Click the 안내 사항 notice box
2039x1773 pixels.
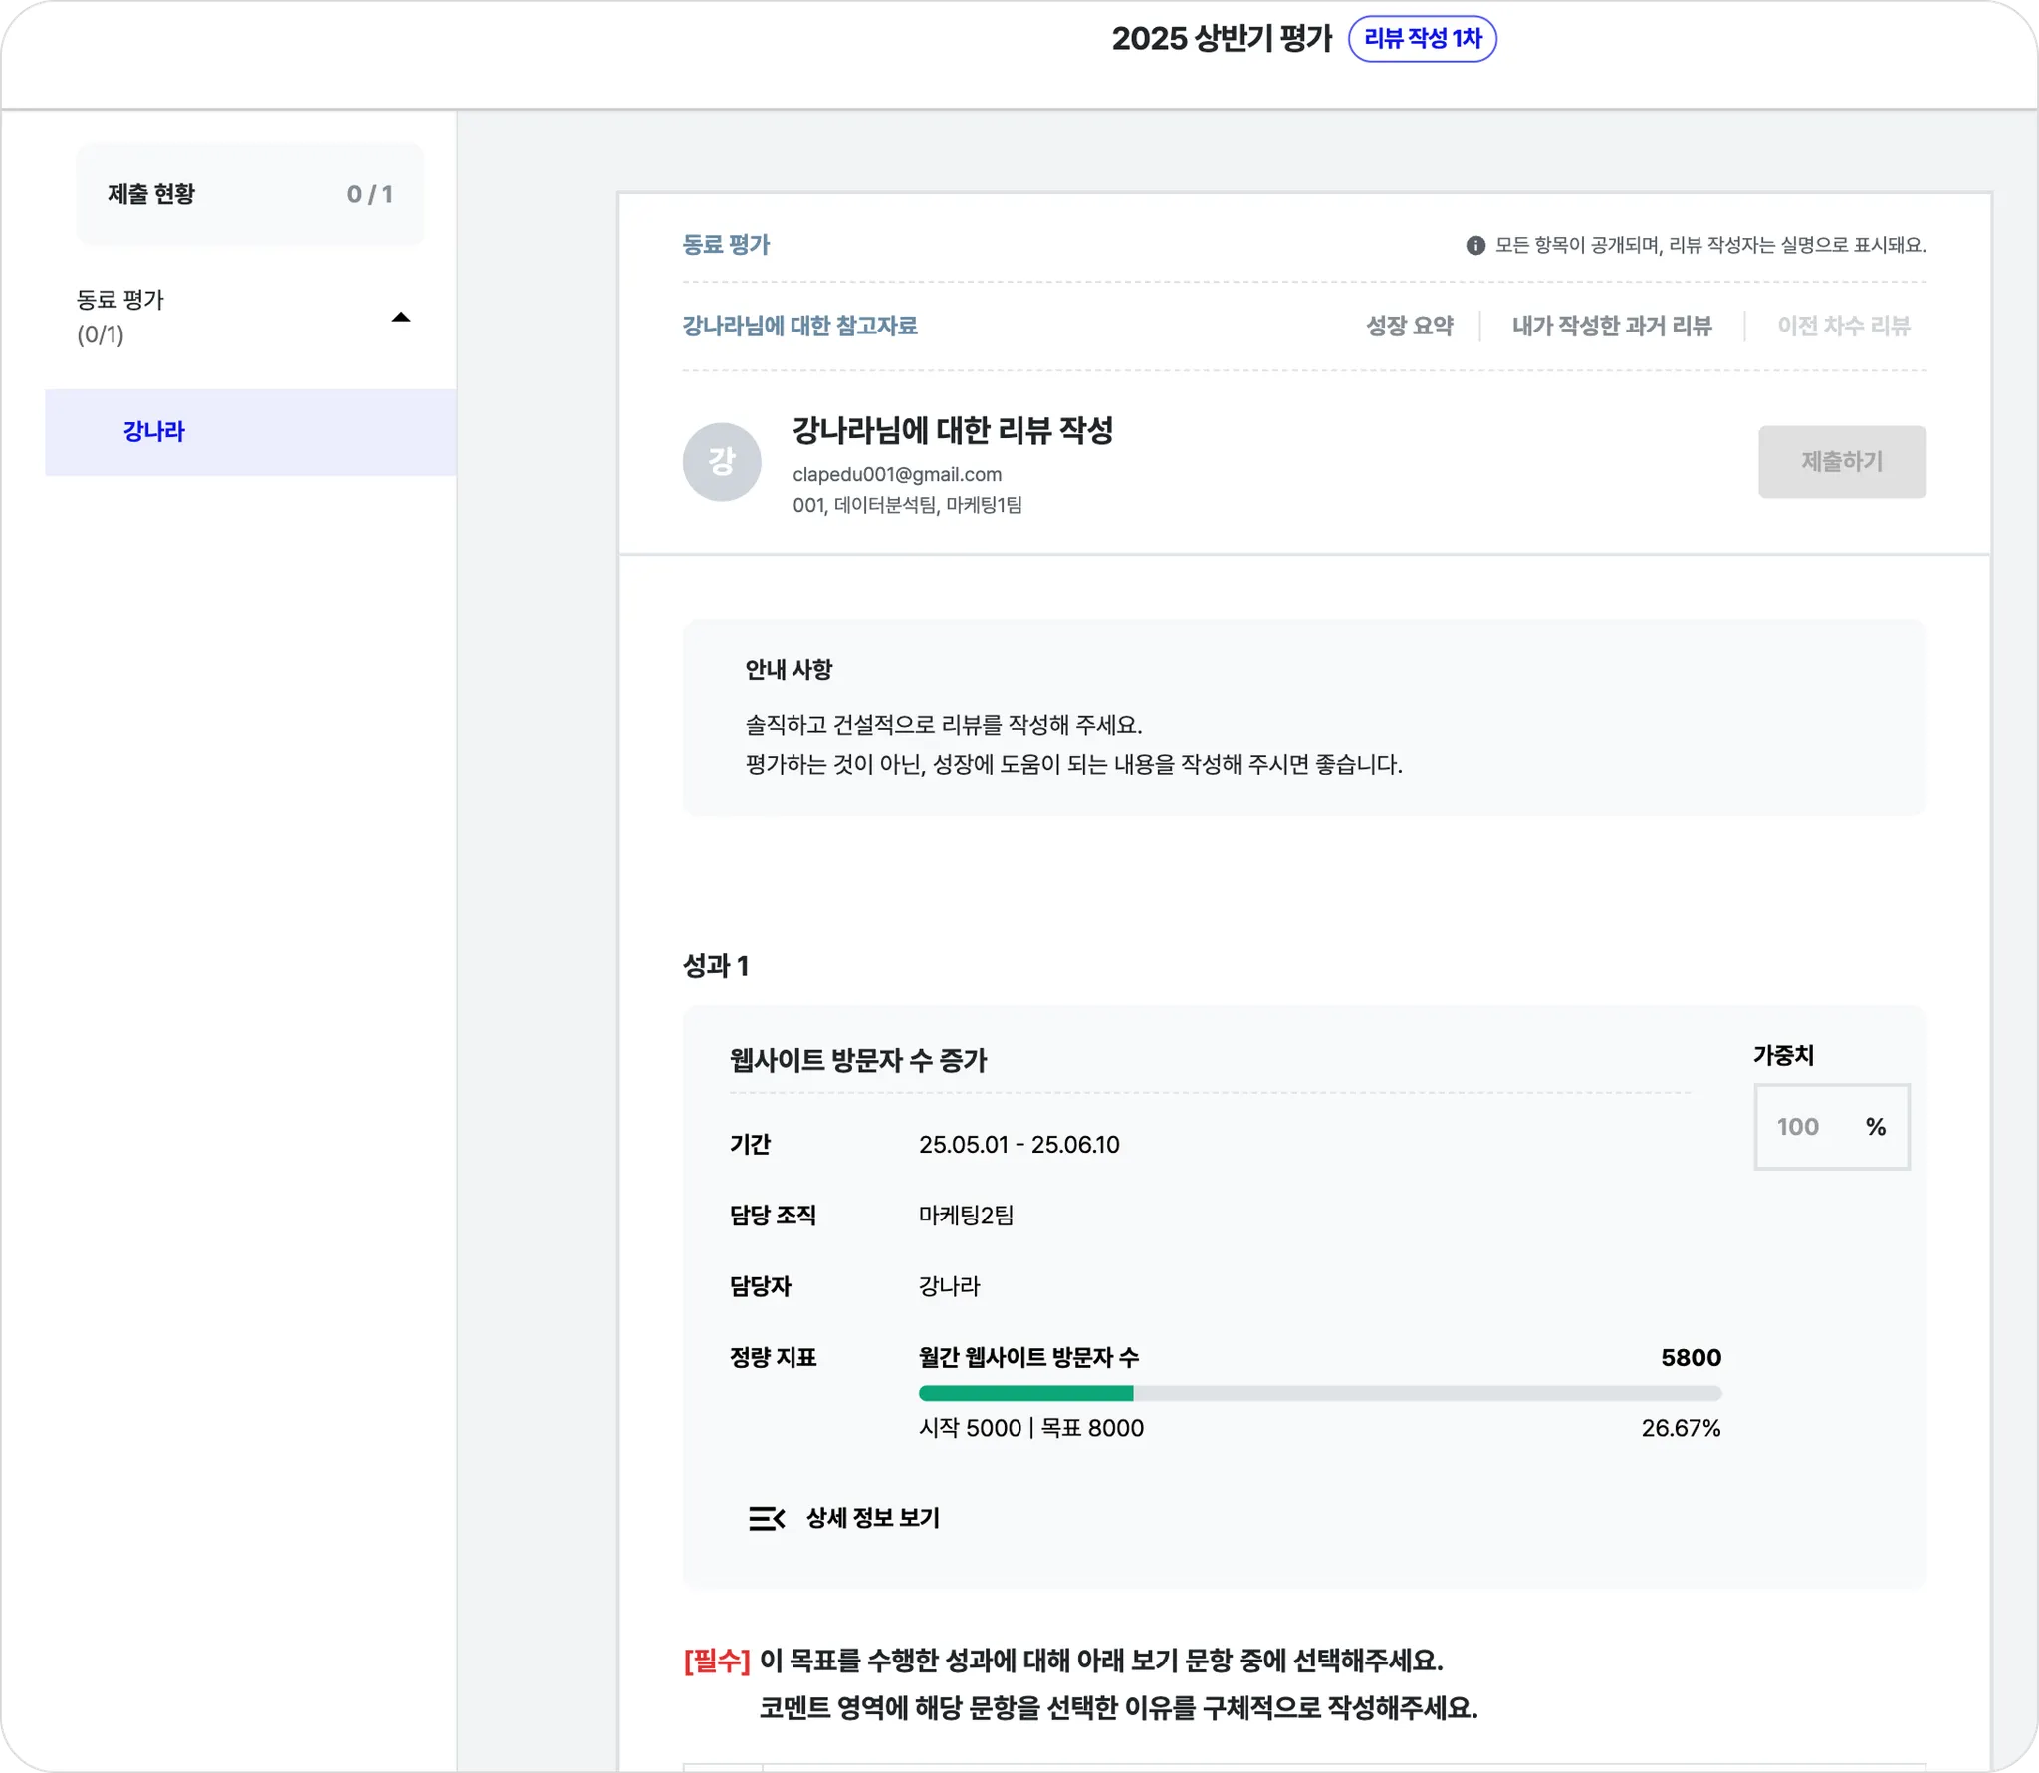tap(1303, 718)
